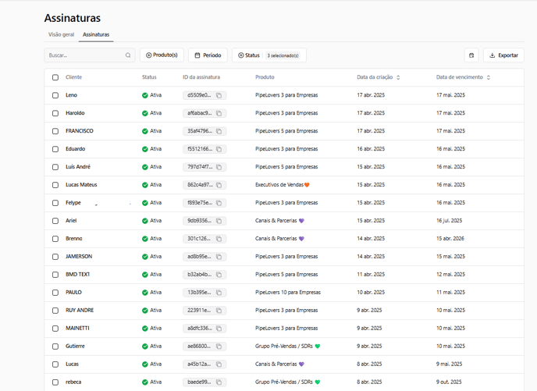Click due date 15 abr. 2026

(450, 238)
